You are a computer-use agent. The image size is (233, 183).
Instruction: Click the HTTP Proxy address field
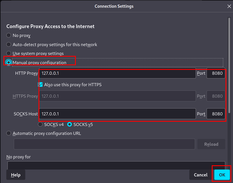[117, 73]
